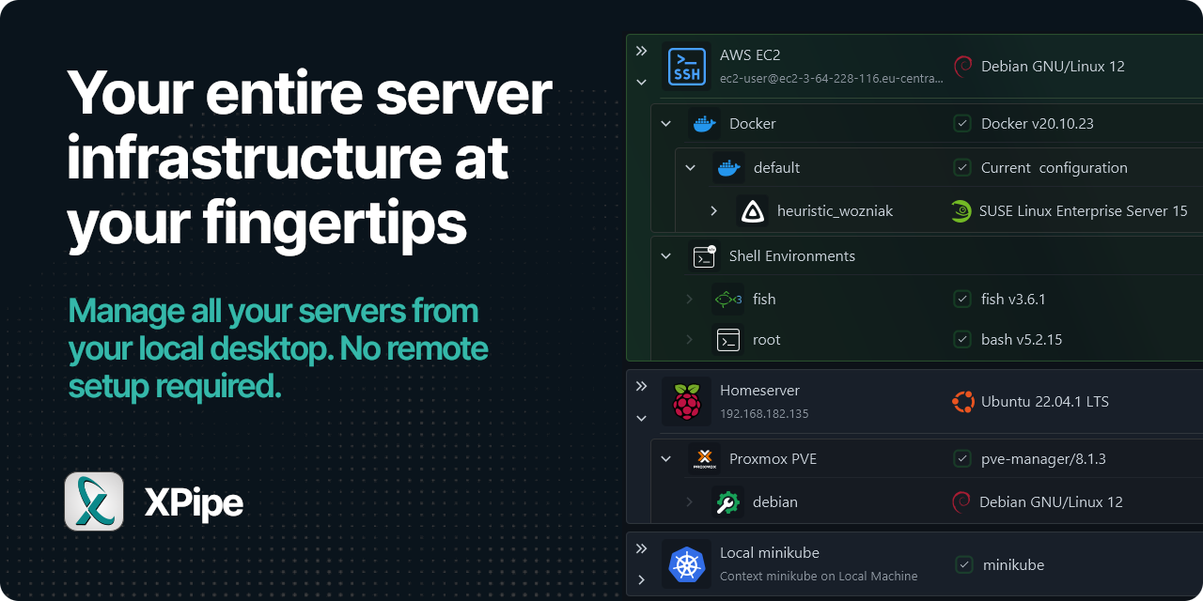
Task: Expand the heuristic_wozniak tree entry
Action: coord(714,210)
